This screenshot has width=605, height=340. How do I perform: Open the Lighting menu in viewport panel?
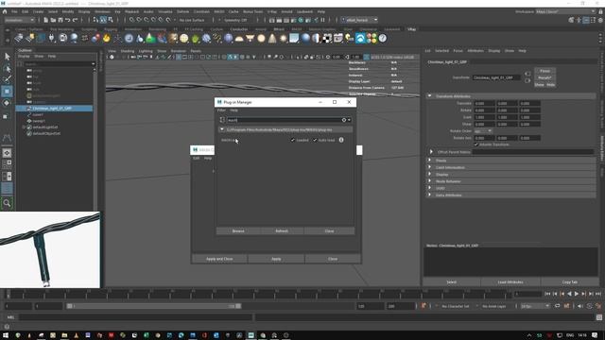click(146, 51)
